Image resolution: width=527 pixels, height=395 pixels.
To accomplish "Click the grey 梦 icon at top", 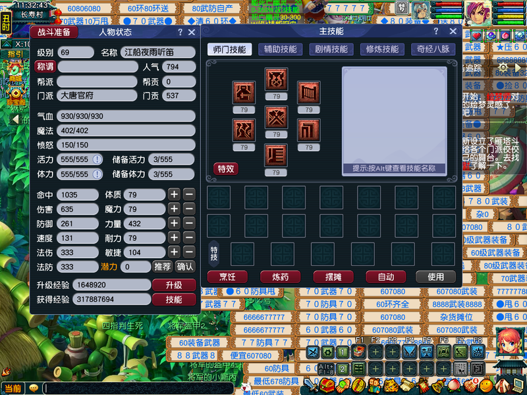I will pos(401,8).
